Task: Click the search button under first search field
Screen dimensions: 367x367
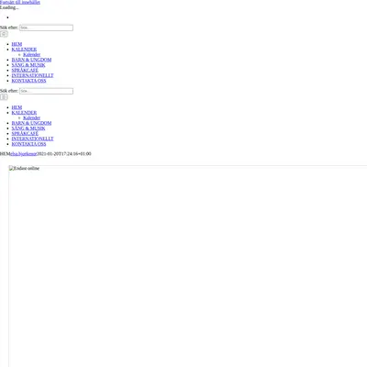Action: (x=4, y=34)
